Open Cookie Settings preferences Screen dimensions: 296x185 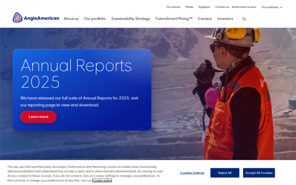pyautogui.click(x=192, y=173)
